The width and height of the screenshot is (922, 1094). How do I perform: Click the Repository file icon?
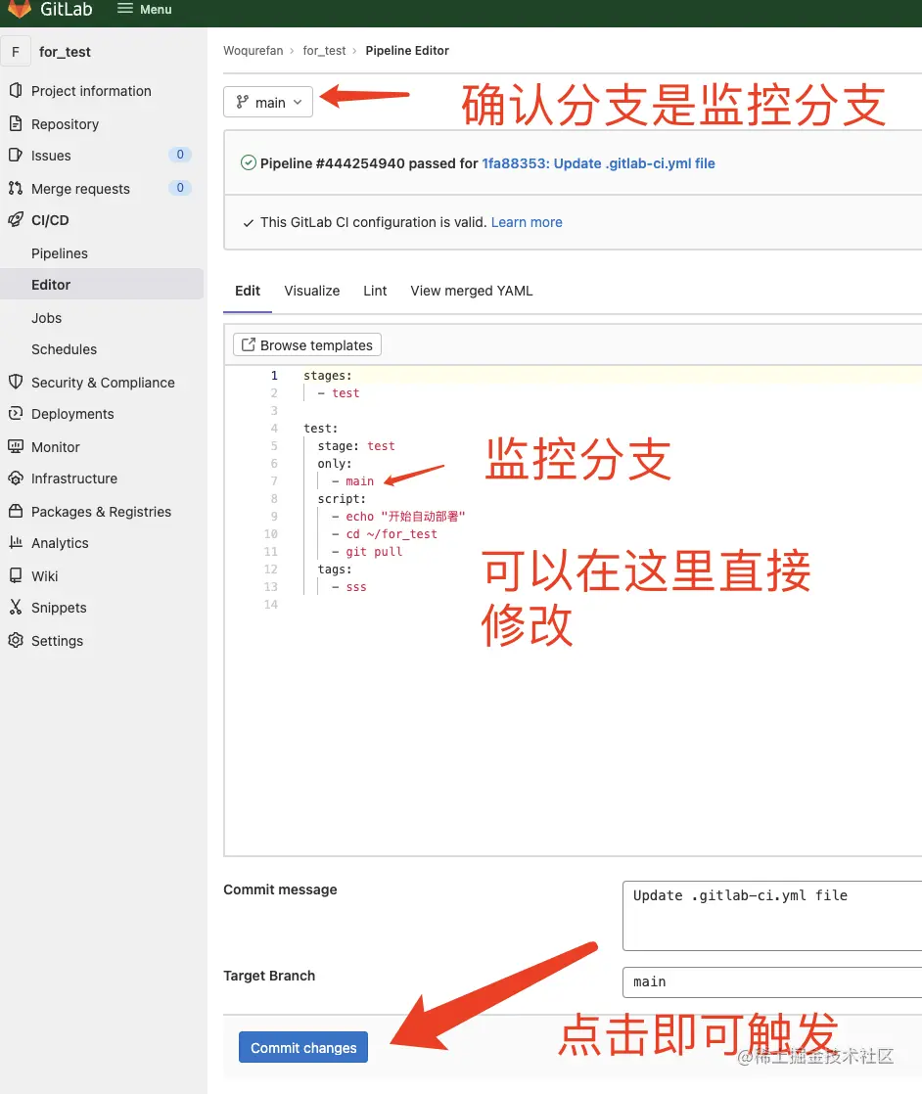[x=16, y=123]
